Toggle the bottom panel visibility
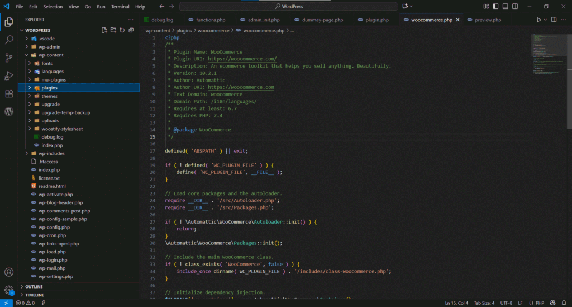This screenshot has height=307, width=572. click(x=505, y=7)
